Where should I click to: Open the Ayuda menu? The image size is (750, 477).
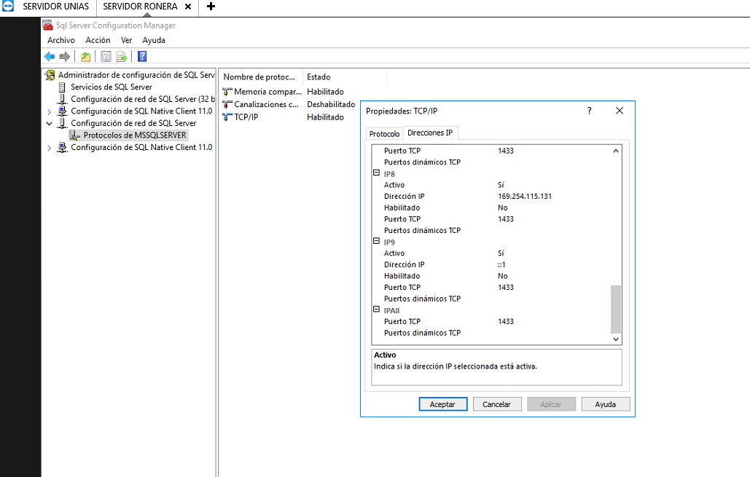tap(154, 40)
